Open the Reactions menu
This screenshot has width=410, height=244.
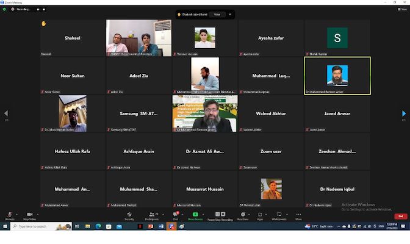click(x=243, y=215)
